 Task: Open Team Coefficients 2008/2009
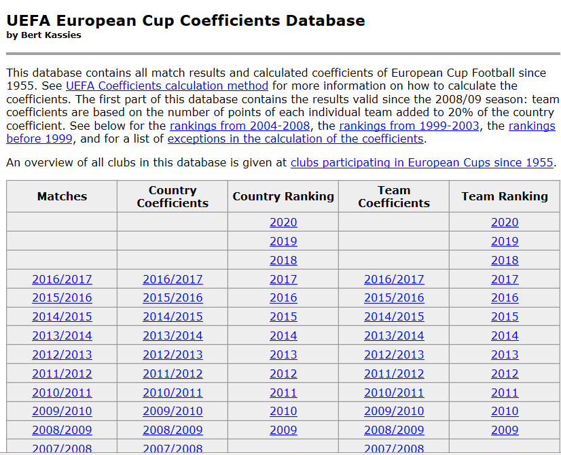pyautogui.click(x=395, y=430)
